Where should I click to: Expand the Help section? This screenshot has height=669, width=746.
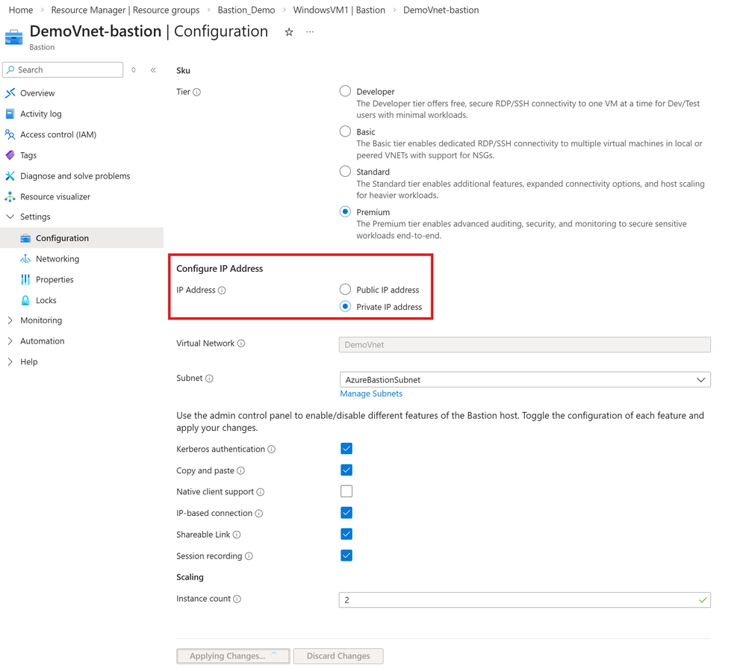(x=10, y=362)
